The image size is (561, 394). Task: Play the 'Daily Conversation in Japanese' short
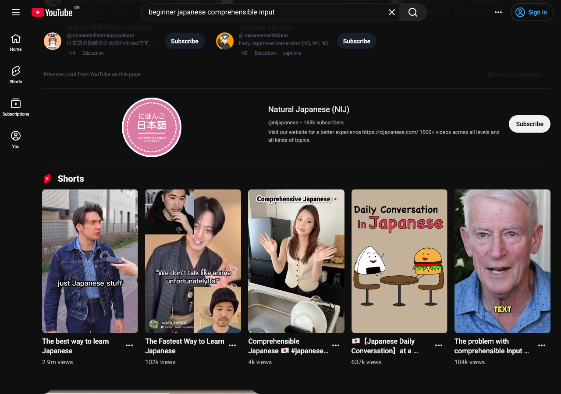[399, 261]
